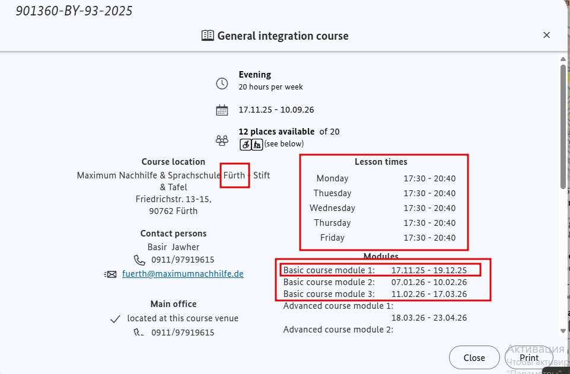Click the phone icon under Contact persons
Image resolution: width=570 pixels, height=374 pixels.
(139, 260)
